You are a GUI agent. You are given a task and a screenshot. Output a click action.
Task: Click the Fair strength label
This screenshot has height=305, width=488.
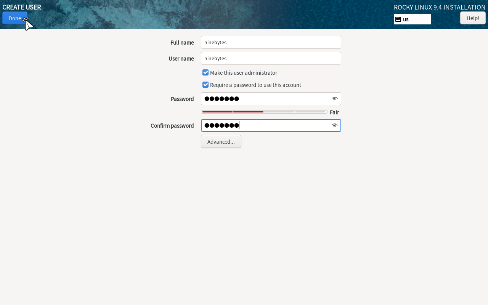(x=334, y=112)
